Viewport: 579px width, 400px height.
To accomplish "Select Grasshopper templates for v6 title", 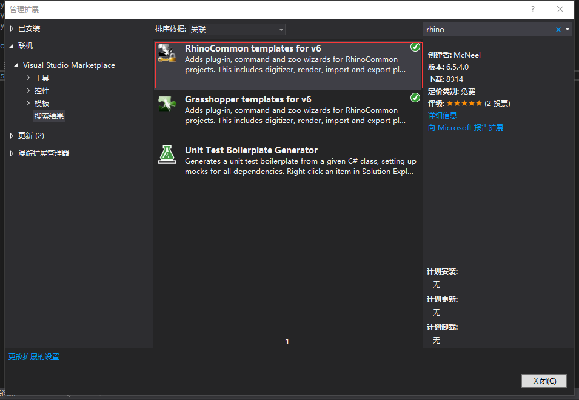I will (x=248, y=99).
